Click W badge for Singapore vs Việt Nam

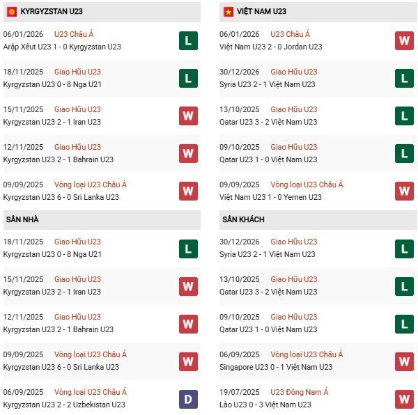pyautogui.click(x=404, y=361)
